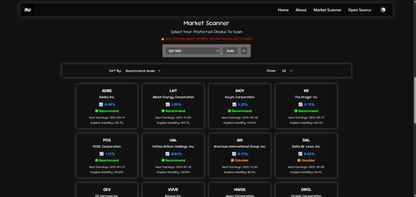Open the Sort By Recommend-Avoid dropdown
The width and height of the screenshot is (416, 197).
[143, 71]
